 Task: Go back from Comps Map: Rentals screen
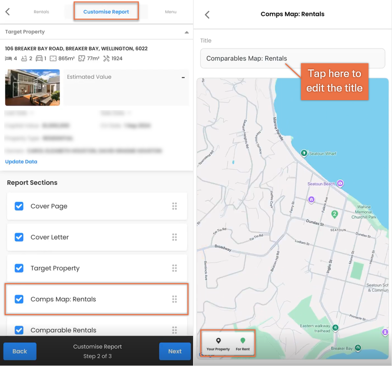[x=207, y=14]
